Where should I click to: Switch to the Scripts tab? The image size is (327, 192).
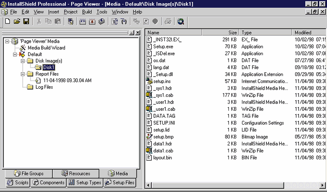click(x=18, y=182)
